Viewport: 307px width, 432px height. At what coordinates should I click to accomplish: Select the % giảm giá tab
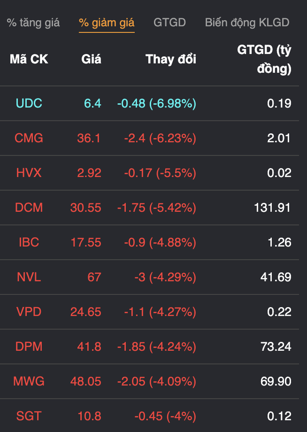107,23
